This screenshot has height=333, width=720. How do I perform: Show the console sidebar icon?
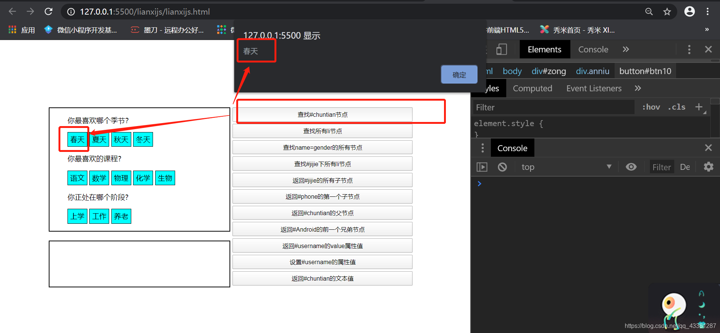(482, 167)
